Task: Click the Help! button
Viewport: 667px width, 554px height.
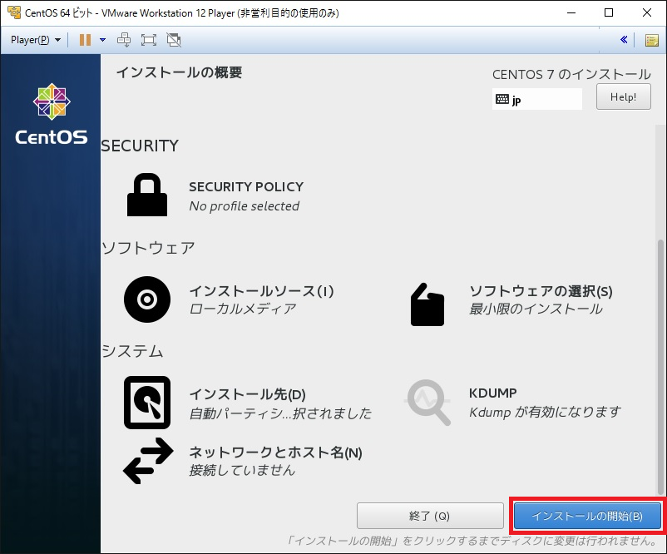Action: pyautogui.click(x=623, y=97)
